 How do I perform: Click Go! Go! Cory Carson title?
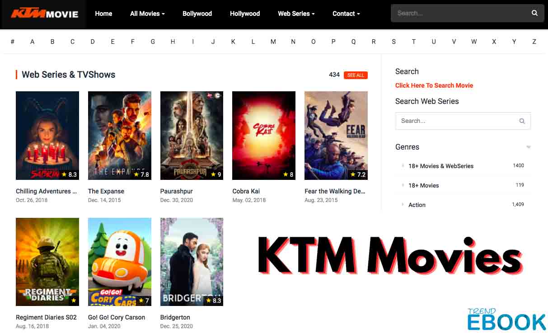117,317
